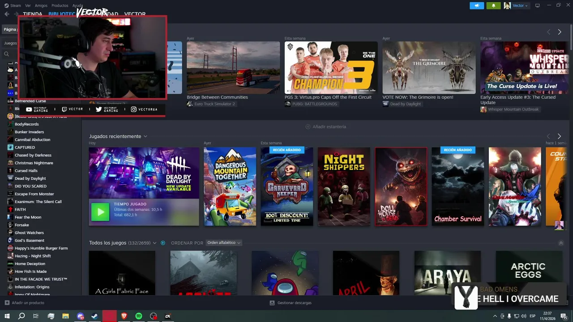
Task: Click the CAPTURED game icon in sidebar
Action: (10, 147)
